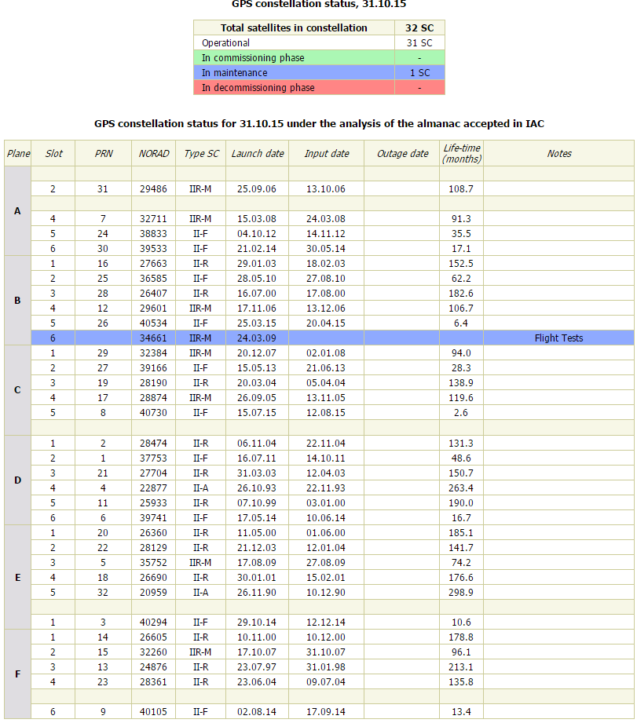Screen dimensions: 637x723
Task: Click the "Flight Tests" note cell
Action: coord(558,338)
